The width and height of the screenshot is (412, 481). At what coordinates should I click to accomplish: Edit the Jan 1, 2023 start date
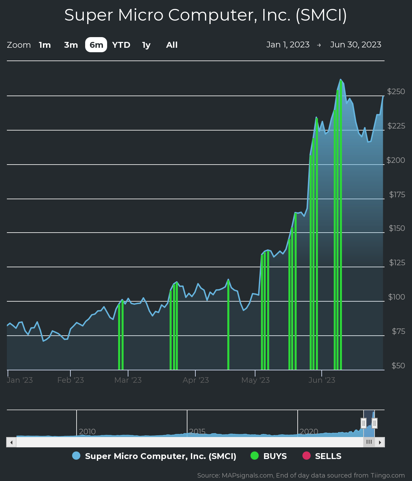click(x=288, y=45)
